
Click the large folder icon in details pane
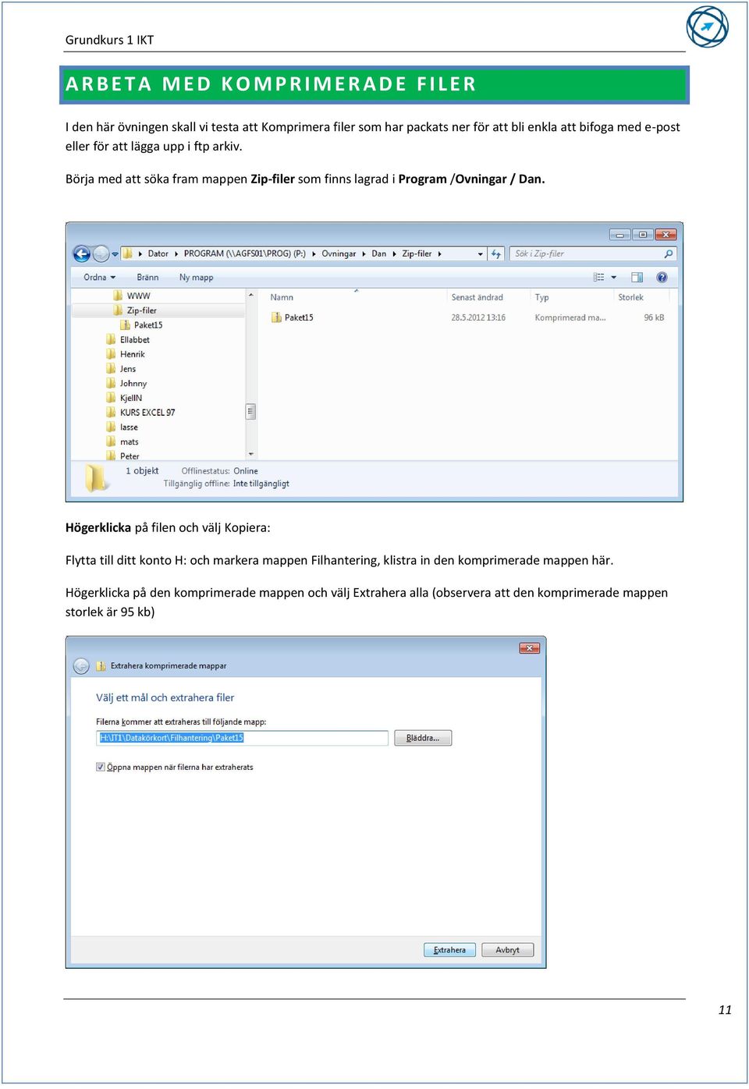[97, 478]
